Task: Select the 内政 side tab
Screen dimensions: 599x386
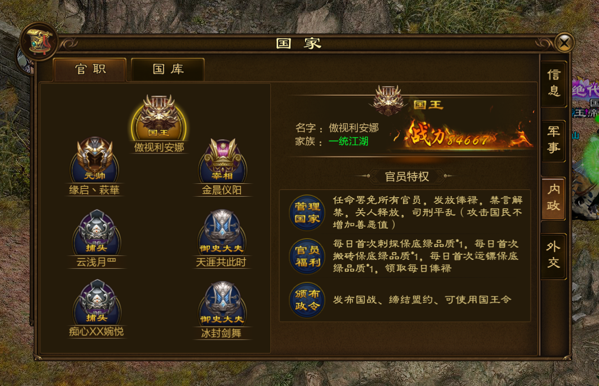Action: pyautogui.click(x=553, y=198)
